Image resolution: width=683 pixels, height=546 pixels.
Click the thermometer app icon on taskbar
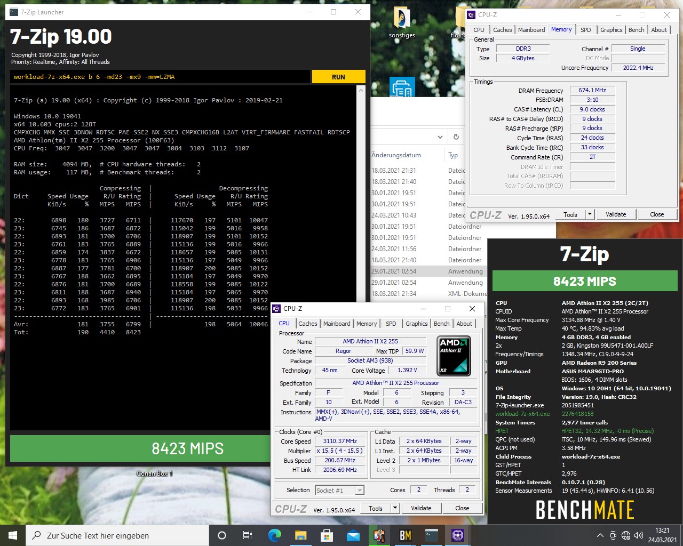coord(379,535)
